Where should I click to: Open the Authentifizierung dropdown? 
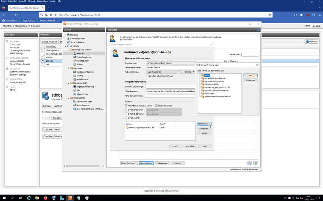(162, 72)
